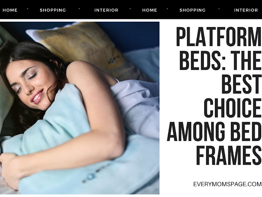Open the leftmost HOME menu item

coord(10,10)
